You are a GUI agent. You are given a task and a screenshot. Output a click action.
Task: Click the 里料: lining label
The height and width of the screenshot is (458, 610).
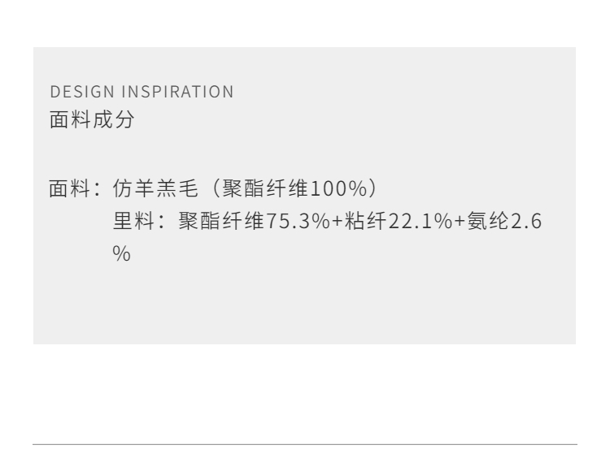(x=137, y=221)
